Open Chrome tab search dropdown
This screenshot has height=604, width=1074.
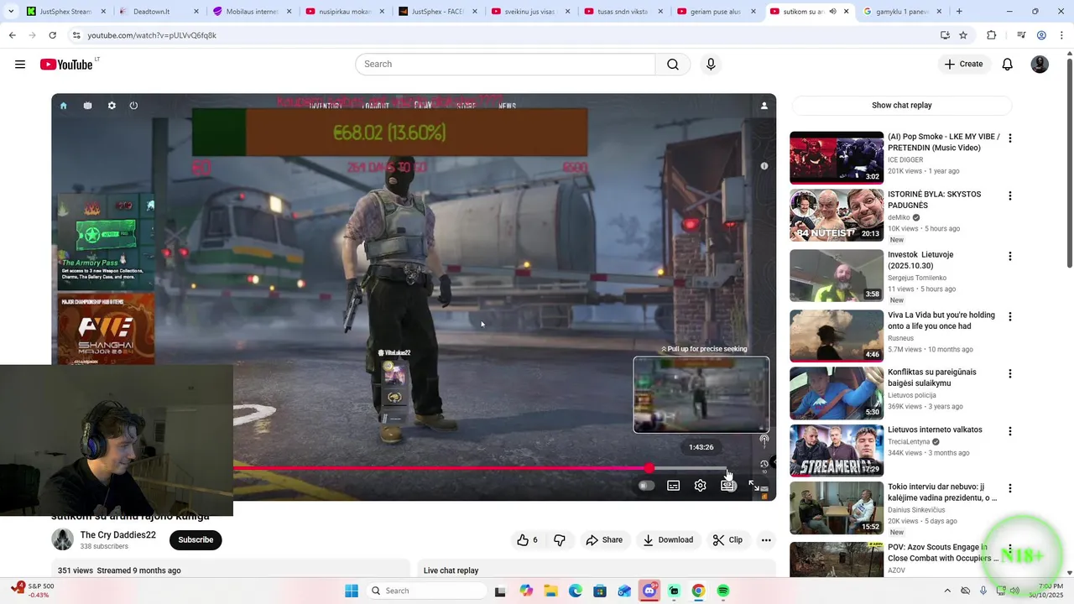pos(11,12)
